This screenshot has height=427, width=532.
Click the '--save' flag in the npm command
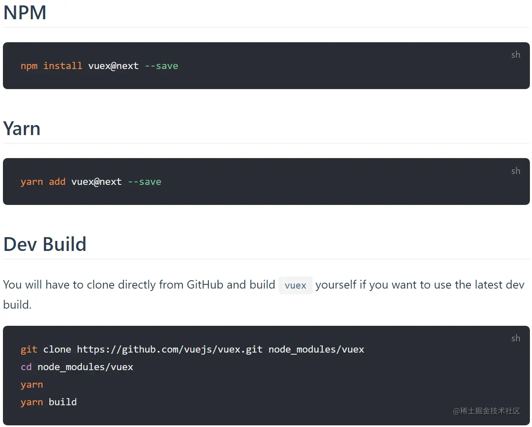pyautogui.click(x=161, y=66)
